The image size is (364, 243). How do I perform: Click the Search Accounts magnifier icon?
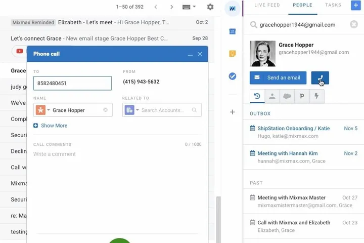(194, 110)
